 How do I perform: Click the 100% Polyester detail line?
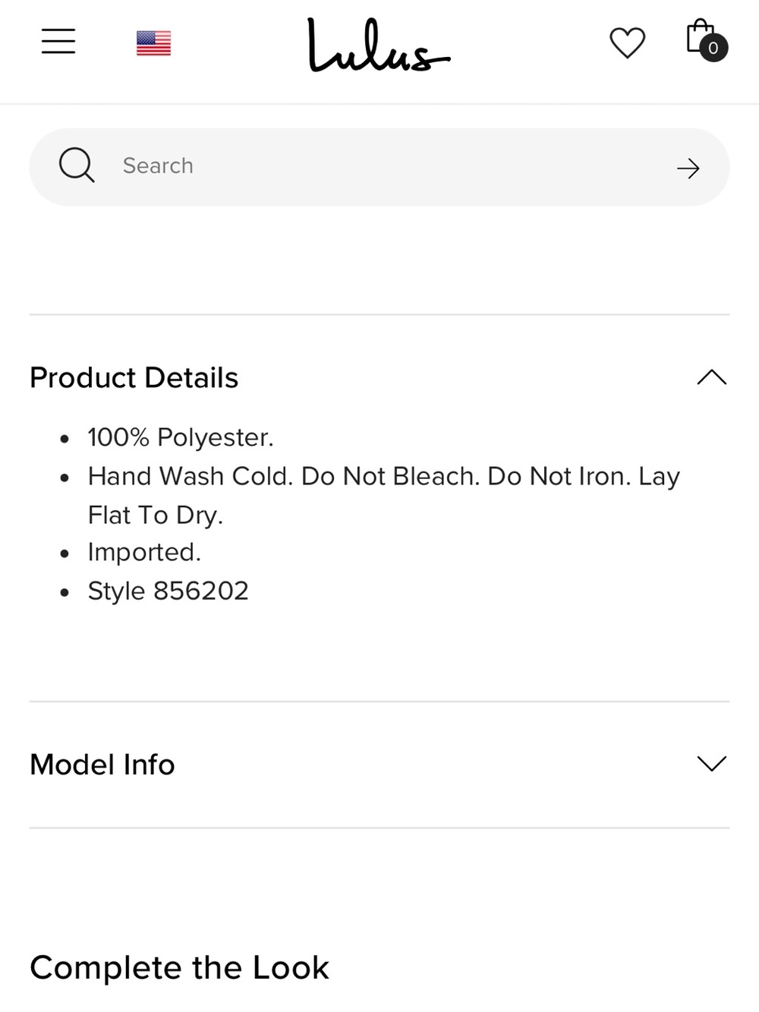tap(181, 437)
